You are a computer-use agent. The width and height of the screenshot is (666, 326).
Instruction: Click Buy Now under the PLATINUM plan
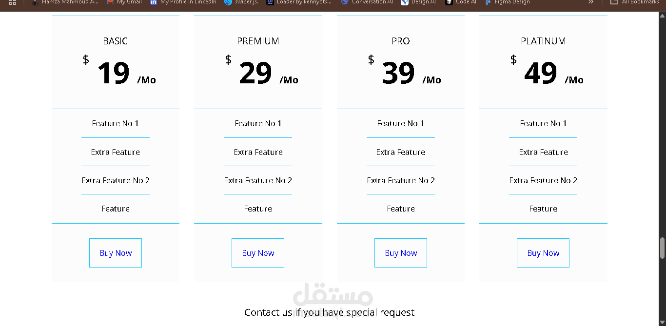pyautogui.click(x=543, y=253)
